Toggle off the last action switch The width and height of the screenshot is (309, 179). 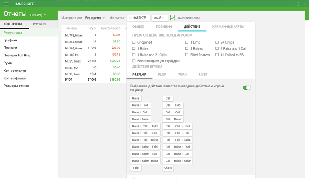coord(247,88)
